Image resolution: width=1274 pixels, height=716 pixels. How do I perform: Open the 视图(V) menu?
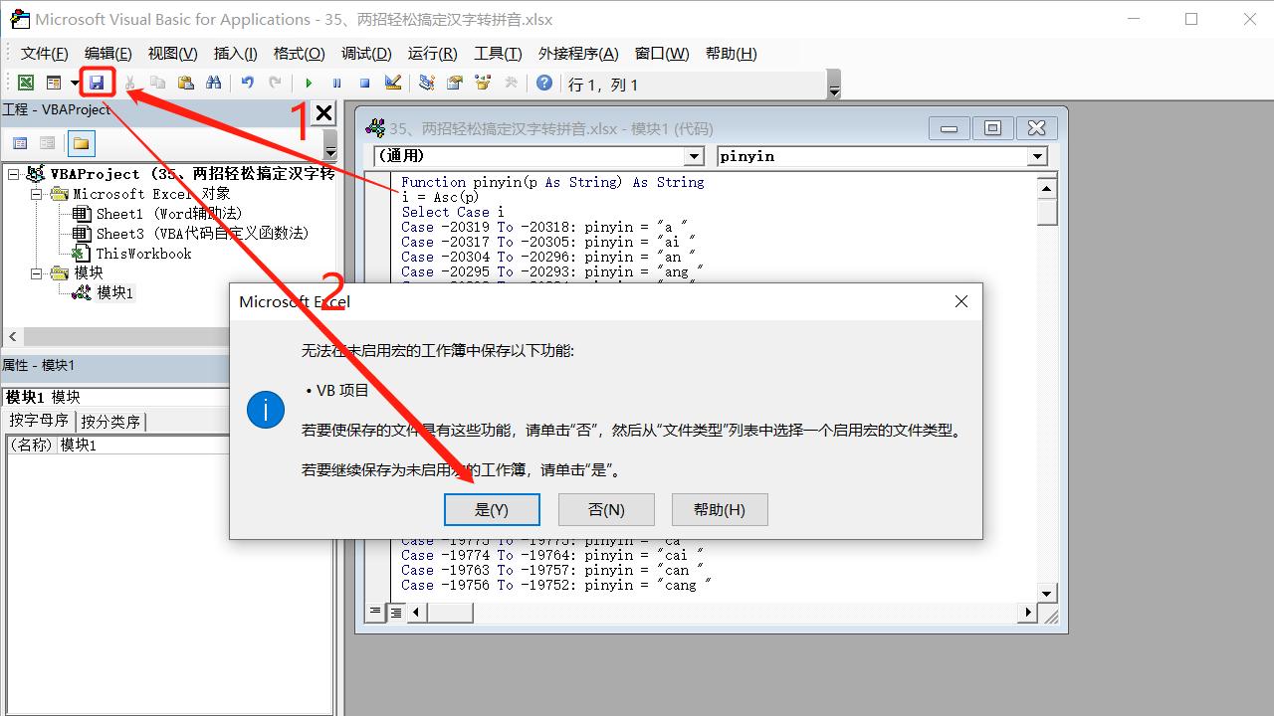point(172,54)
